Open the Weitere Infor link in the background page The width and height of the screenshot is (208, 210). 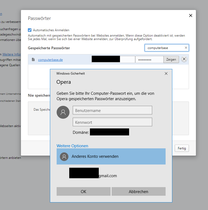tap(12, 54)
